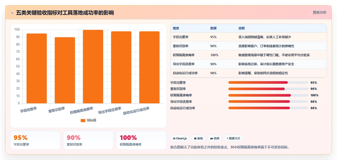The image size is (337, 160).
Task: Click the 导出字段还原率 progress bar
Action: [x=268, y=102]
